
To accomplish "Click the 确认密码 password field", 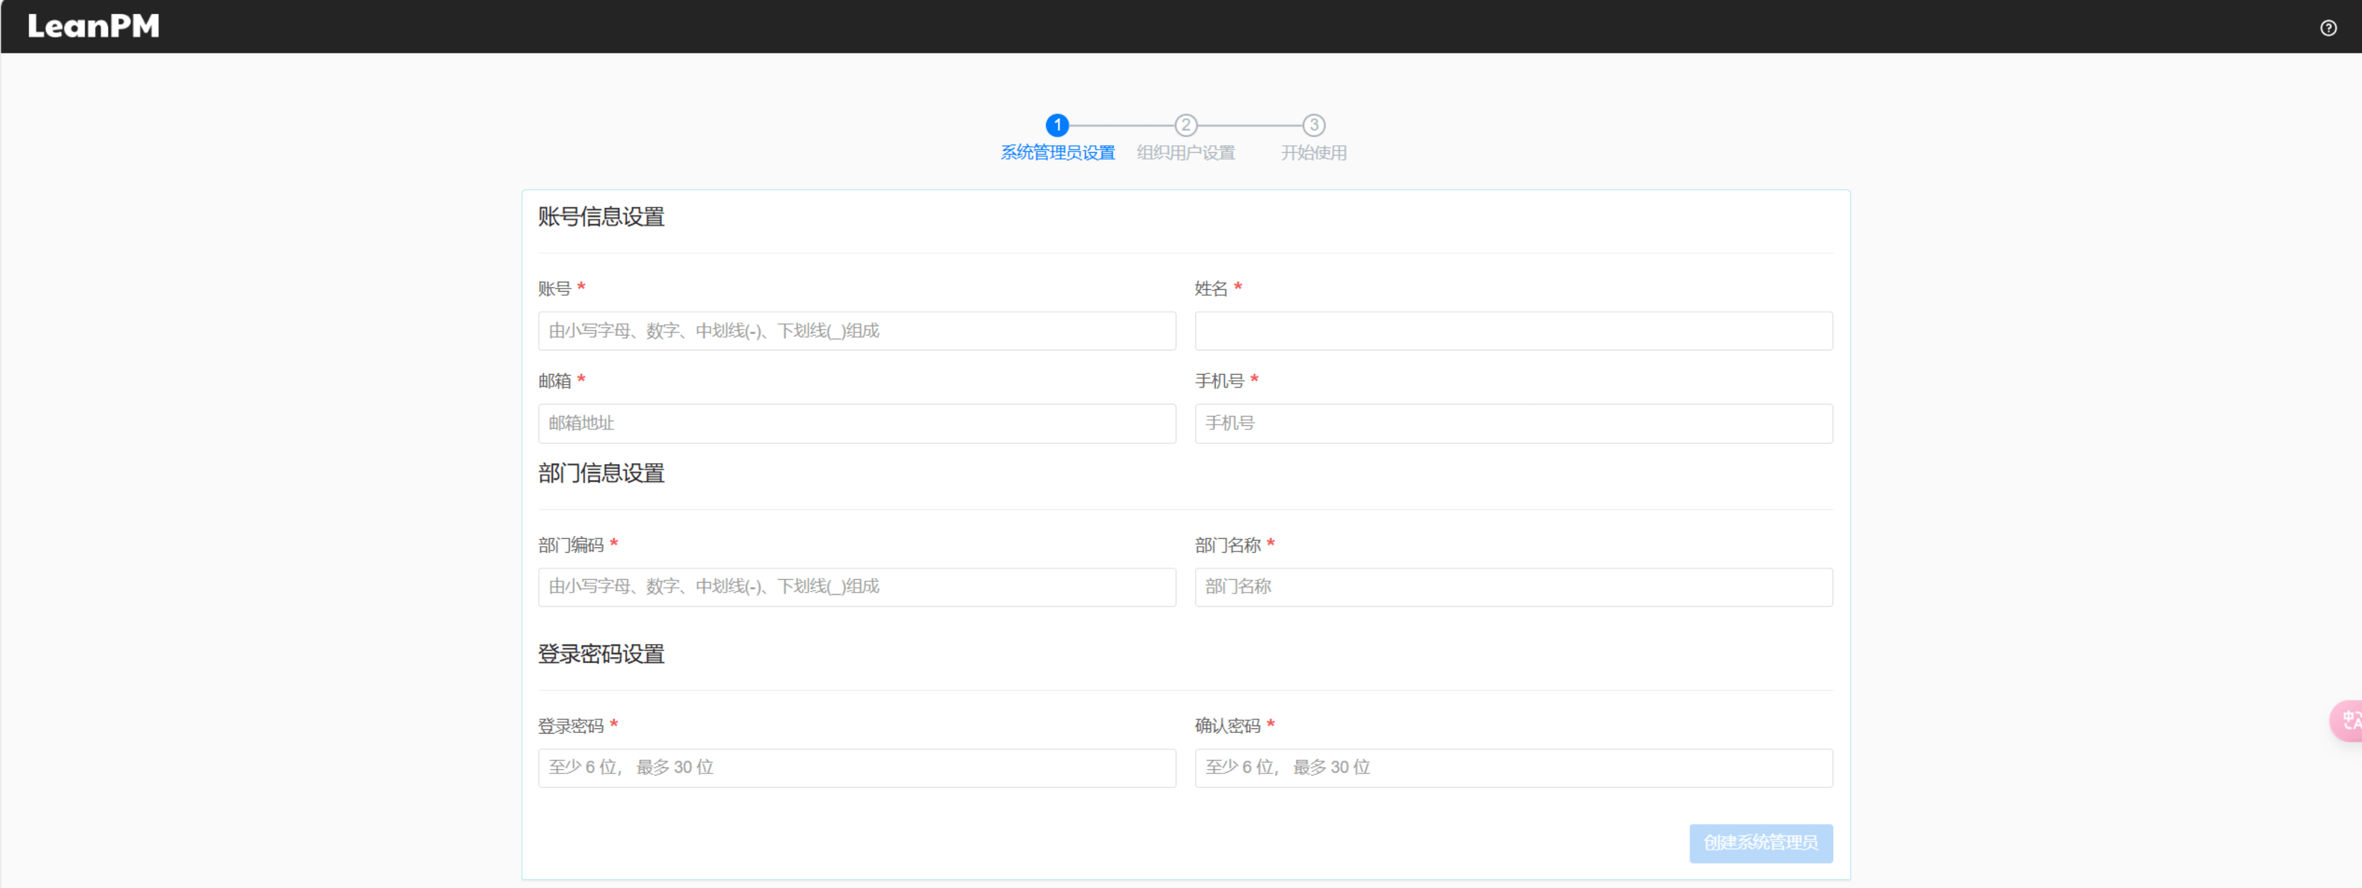I will click(1513, 768).
